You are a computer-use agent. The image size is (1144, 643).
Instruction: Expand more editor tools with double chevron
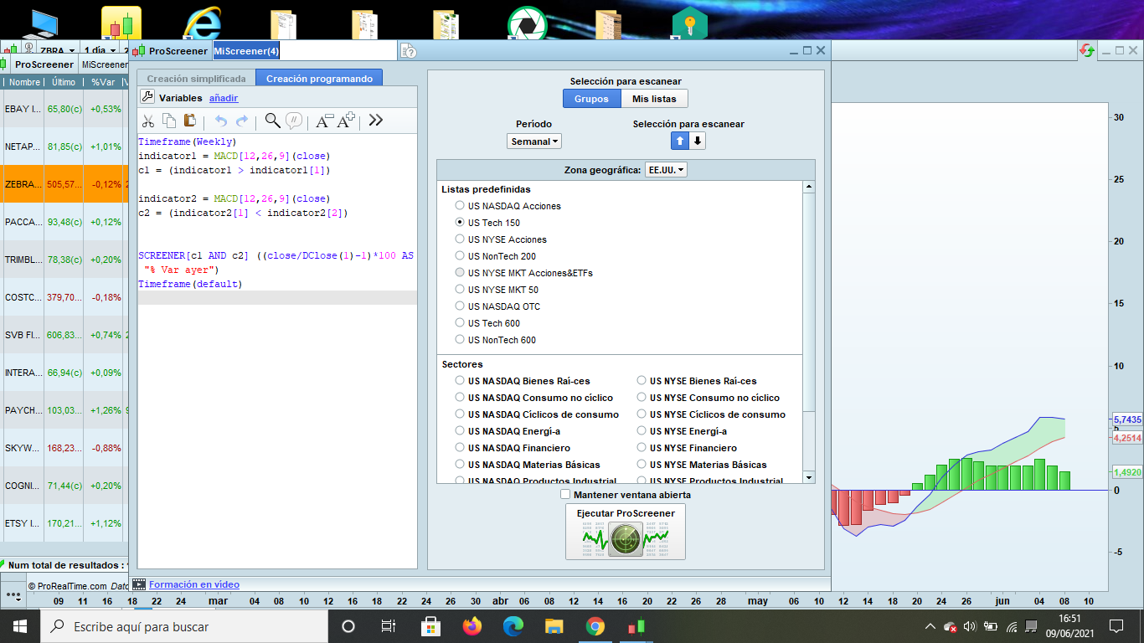tap(376, 121)
